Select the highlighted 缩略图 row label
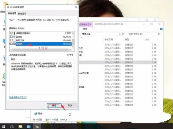Screen dimensions: 173x129 [19, 44]
